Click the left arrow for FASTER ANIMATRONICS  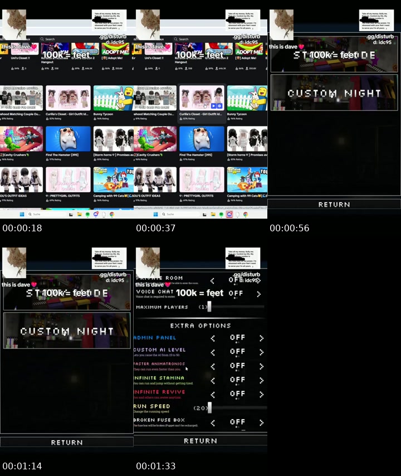213,366
